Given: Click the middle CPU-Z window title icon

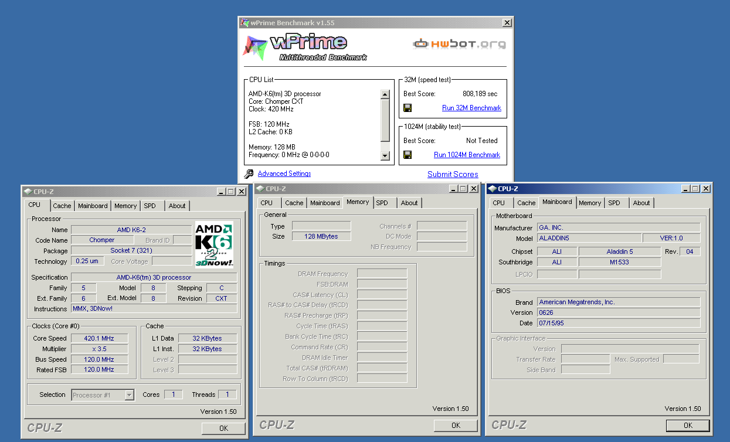Looking at the screenshot, I should [260, 189].
